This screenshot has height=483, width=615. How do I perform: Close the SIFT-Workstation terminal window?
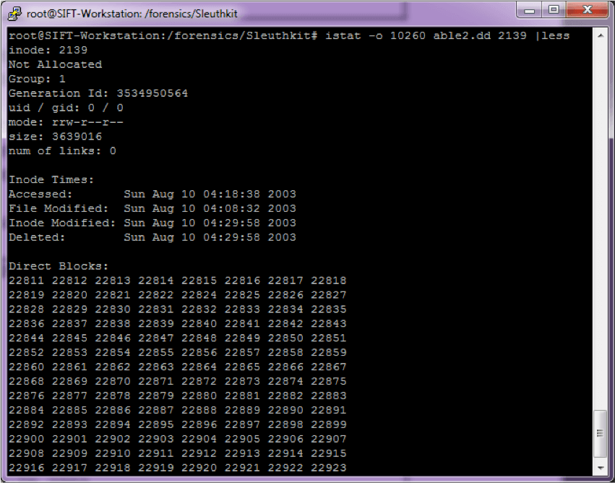(x=585, y=10)
